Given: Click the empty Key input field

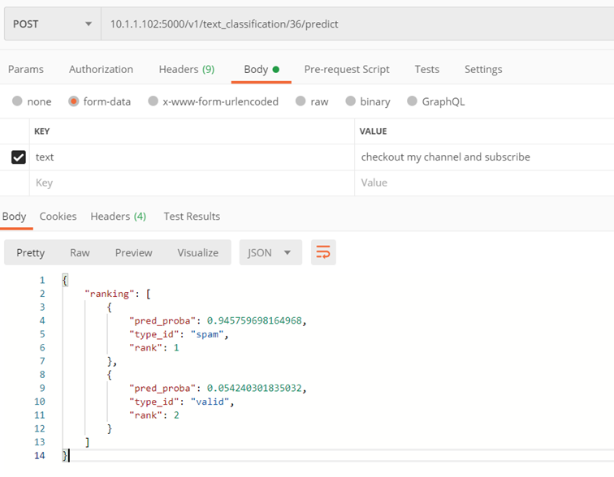Looking at the screenshot, I should point(192,183).
